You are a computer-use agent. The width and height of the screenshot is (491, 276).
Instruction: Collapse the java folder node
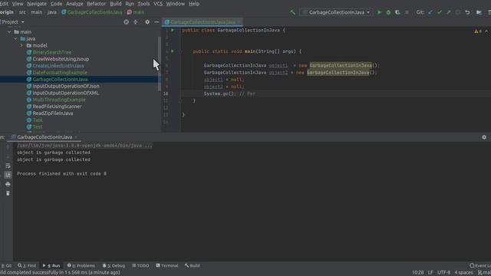pyautogui.click(x=15, y=39)
